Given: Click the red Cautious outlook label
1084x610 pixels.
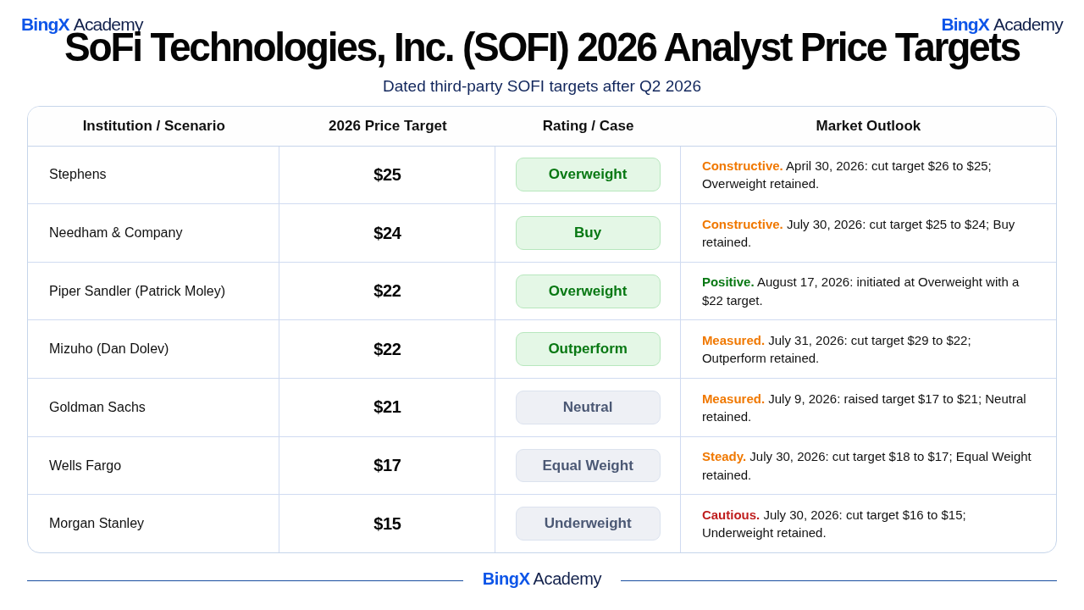Looking at the screenshot, I should click(731, 515).
